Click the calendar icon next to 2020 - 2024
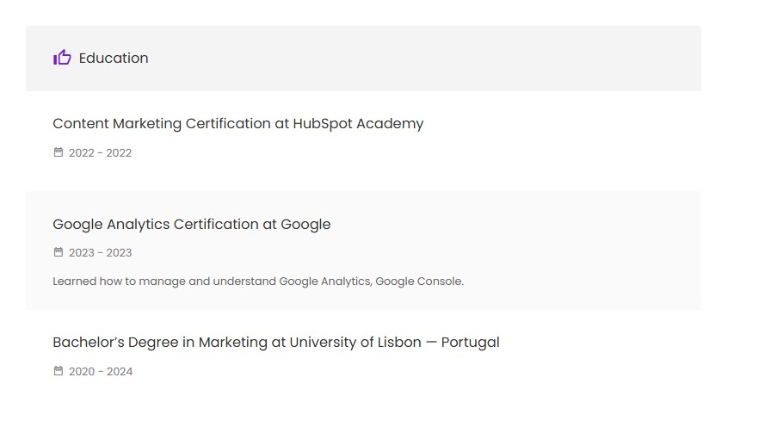Screen dimensions: 771x433 click(x=59, y=371)
